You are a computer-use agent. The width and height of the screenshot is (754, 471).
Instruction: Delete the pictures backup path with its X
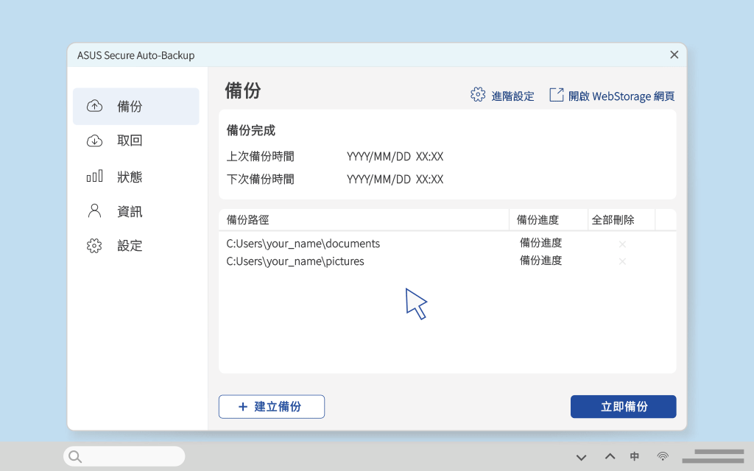[622, 261]
